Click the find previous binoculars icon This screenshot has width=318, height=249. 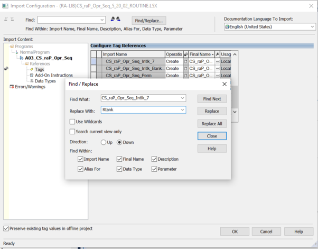pyautogui.click(x=113, y=19)
